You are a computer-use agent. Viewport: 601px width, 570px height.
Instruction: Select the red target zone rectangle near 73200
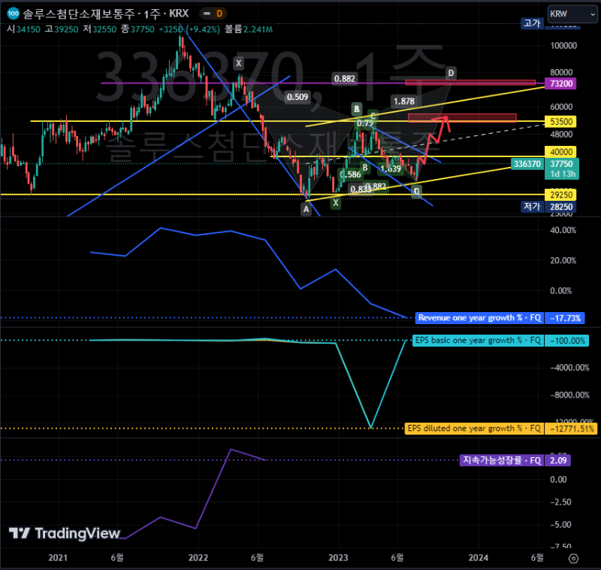point(470,83)
